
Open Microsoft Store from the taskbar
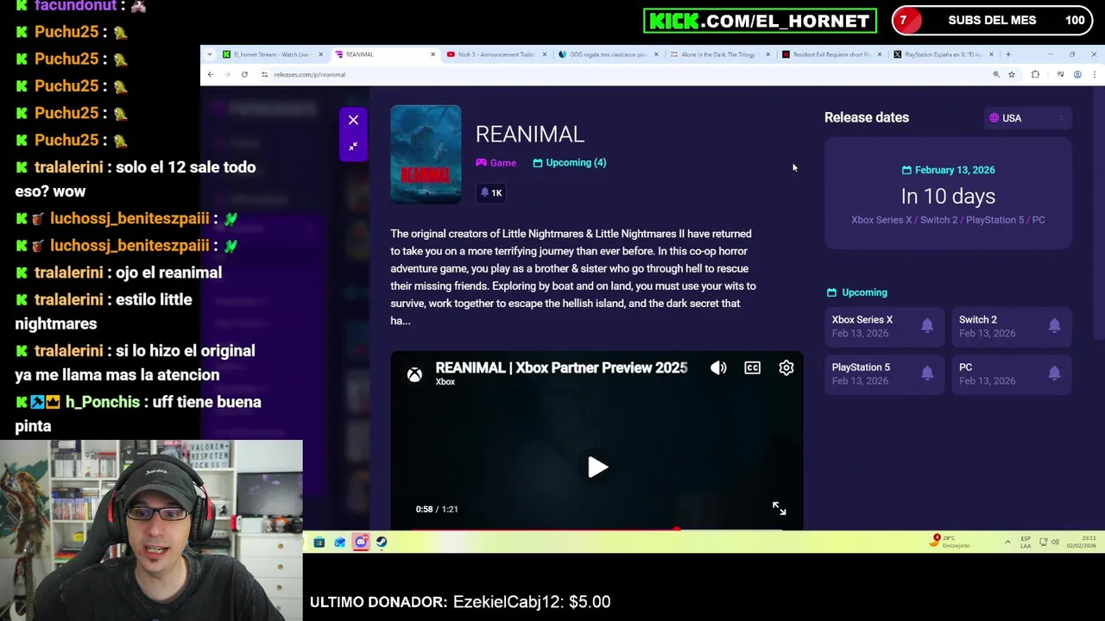tap(319, 543)
